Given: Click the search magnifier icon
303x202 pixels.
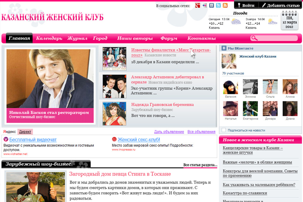Looking at the screenshot, I should tap(254, 38).
